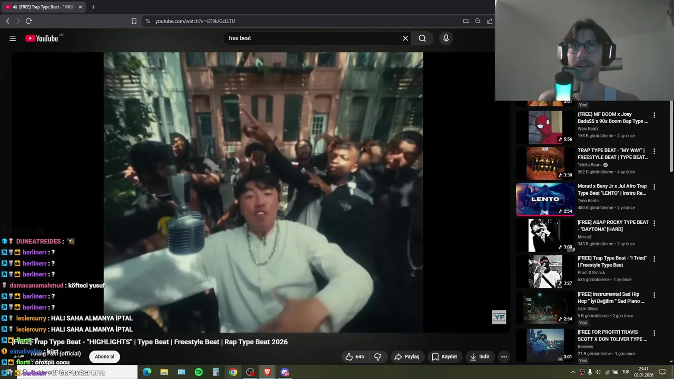Visit the Wais Beatz channel name
Screen dimensions: 674x379
pos(588,128)
